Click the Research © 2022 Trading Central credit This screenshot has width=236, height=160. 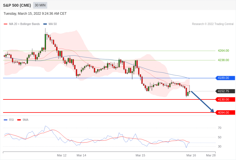[213, 24]
